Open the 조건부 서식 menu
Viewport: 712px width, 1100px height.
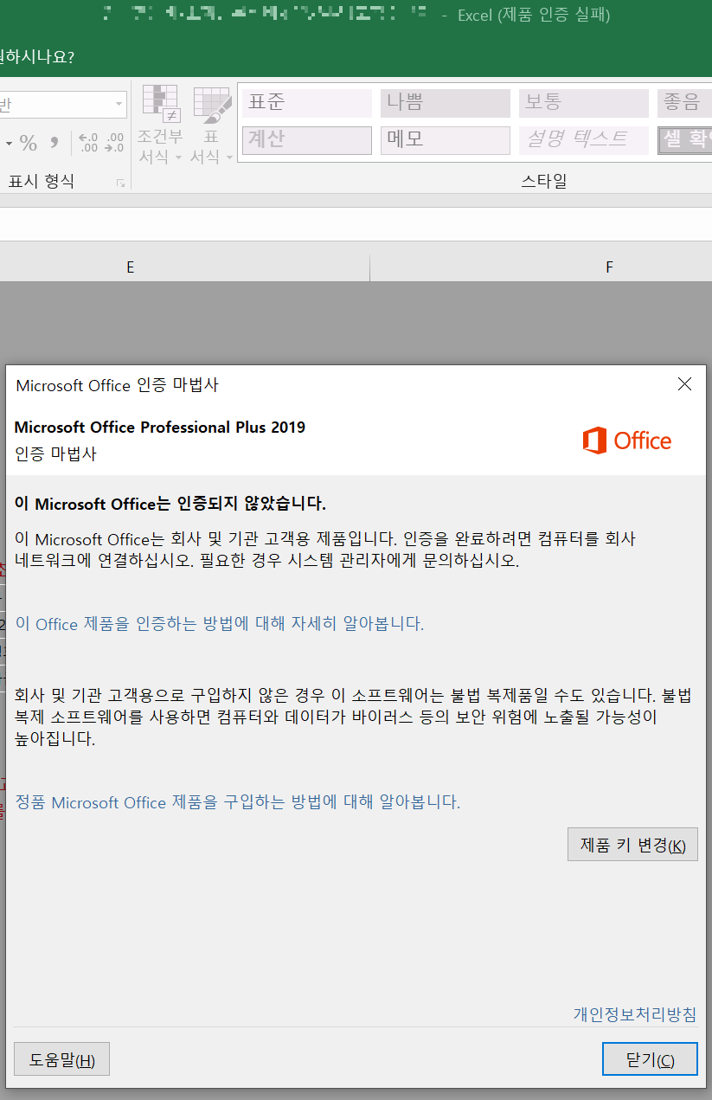click(160, 124)
